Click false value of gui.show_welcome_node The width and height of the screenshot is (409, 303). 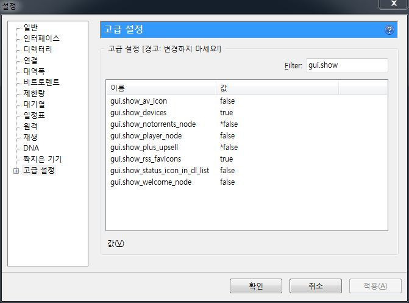coord(227,182)
